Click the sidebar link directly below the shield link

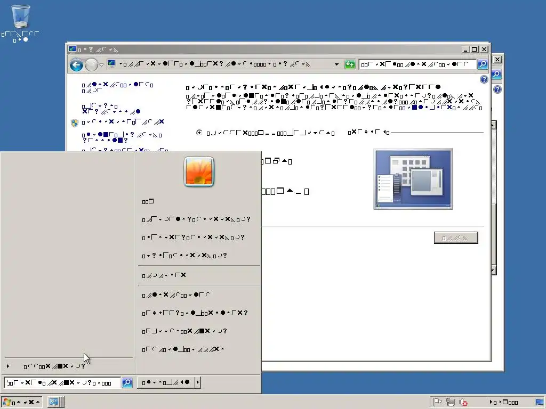(x=122, y=137)
